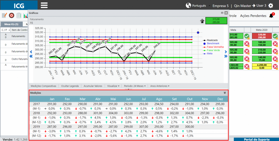Image resolution: width=279 pixels, height=141 pixels.
Task: Toggle Medições Comparativas view
Action: [44, 86]
